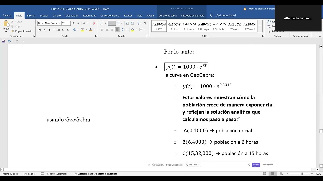Toggle italic (K) formatting

(x=45, y=30)
